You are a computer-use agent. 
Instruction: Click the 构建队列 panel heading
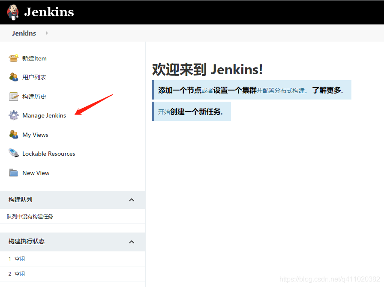click(x=21, y=199)
